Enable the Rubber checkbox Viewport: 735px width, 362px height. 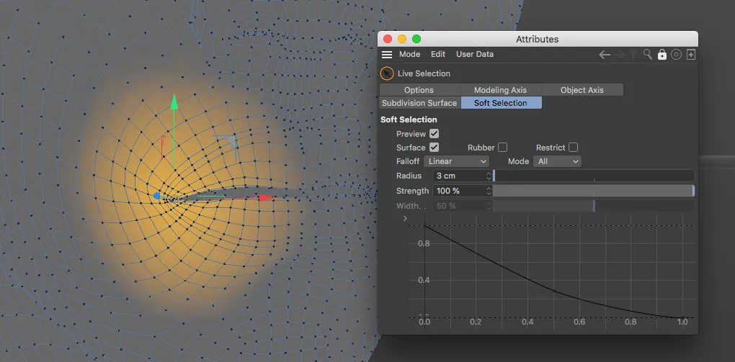pos(503,148)
